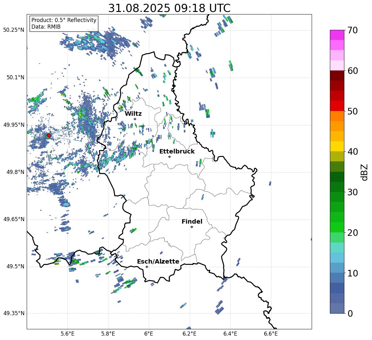Image resolution: width=372 pixels, height=340 pixels.
Task: Click the 6.4°E longitude label
Action: coord(230,334)
